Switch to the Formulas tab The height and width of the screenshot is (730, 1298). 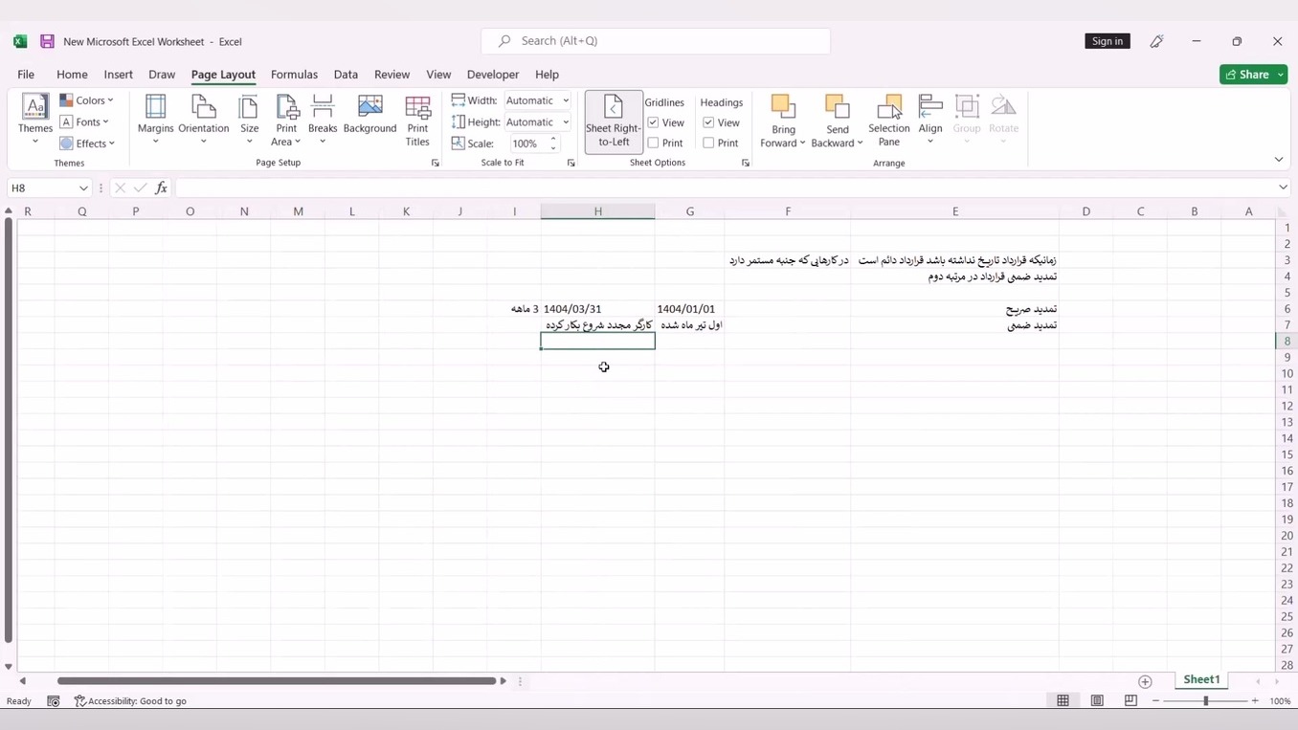pos(294,75)
